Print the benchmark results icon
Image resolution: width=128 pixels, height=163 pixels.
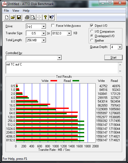(27, 17)
